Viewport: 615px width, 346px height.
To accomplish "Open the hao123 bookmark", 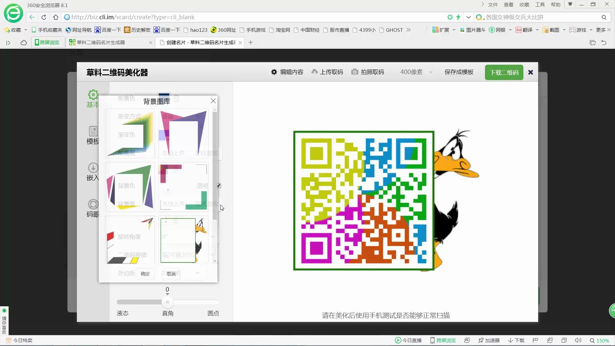I will coord(195,30).
